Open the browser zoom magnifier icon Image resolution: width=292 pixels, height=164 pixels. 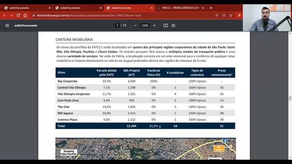(x=217, y=15)
